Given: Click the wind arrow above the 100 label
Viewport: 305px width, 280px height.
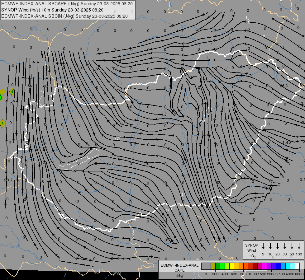Looking at the screenshot, I should coord(299,246).
